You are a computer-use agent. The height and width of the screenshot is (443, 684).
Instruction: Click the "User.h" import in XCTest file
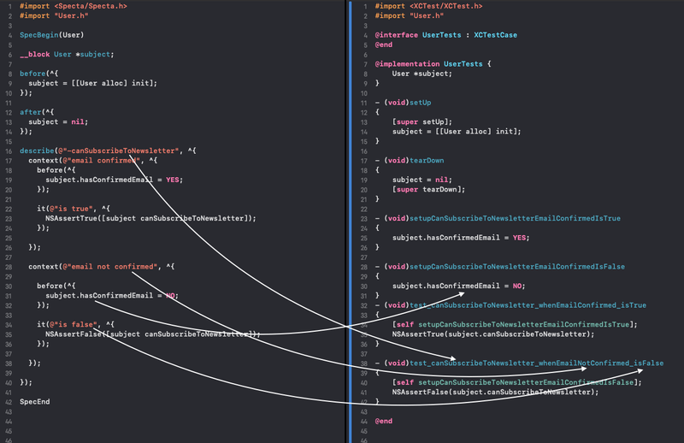(410, 15)
